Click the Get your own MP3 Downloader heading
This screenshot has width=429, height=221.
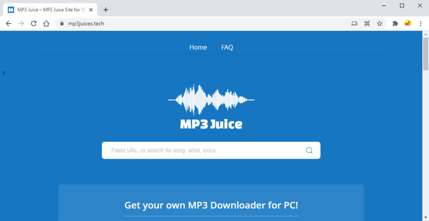[x=211, y=205]
